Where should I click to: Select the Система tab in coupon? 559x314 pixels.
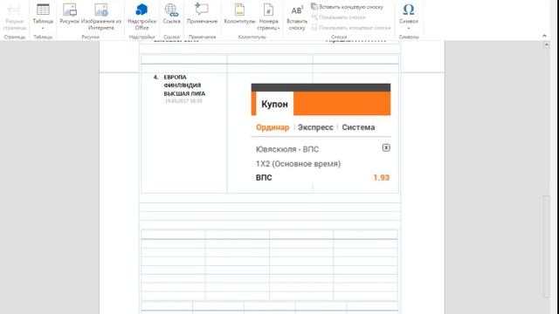[358, 127]
